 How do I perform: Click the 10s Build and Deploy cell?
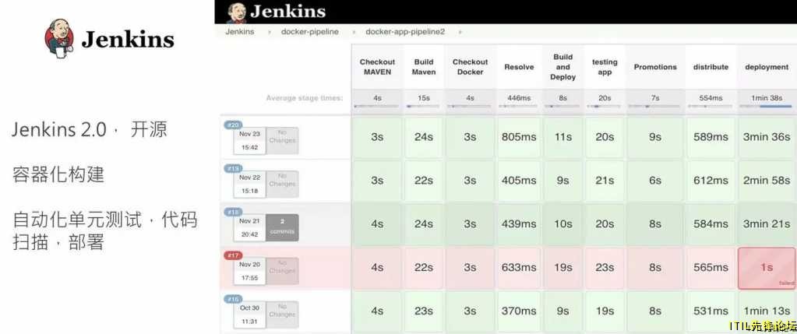coord(562,224)
